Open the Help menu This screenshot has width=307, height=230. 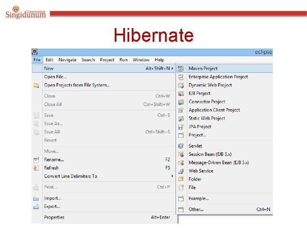tap(159, 60)
